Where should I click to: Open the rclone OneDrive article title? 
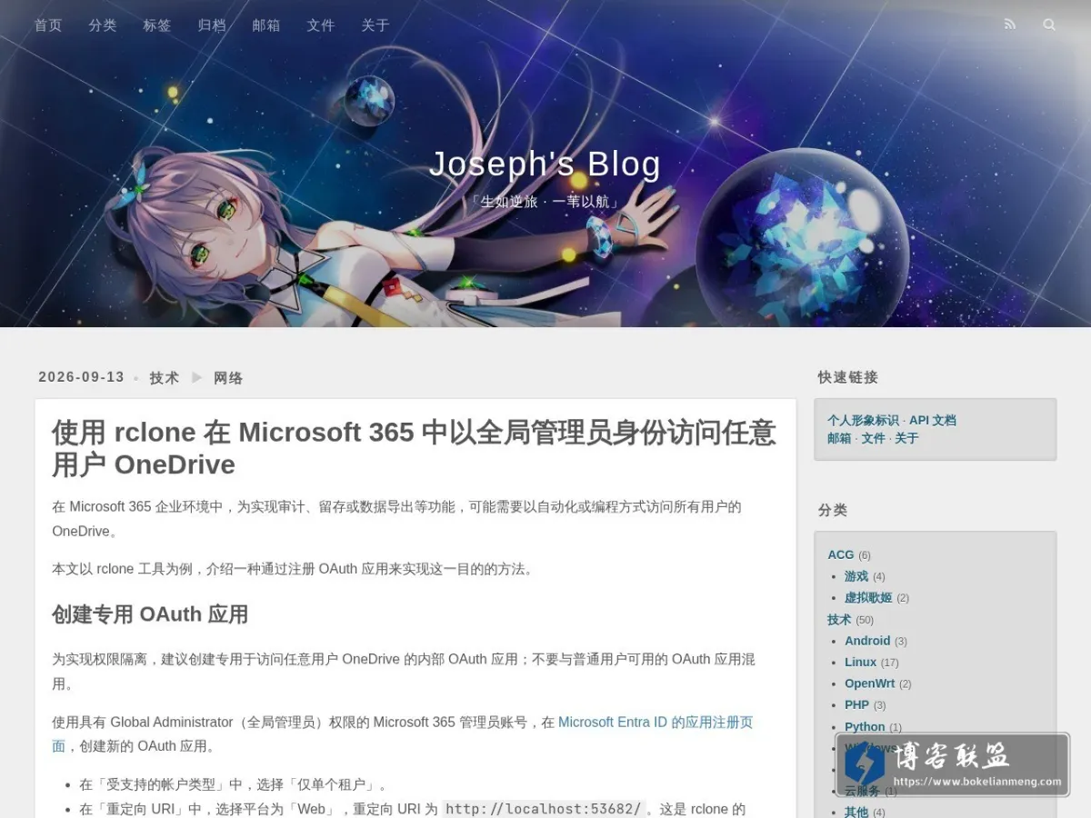(414, 448)
